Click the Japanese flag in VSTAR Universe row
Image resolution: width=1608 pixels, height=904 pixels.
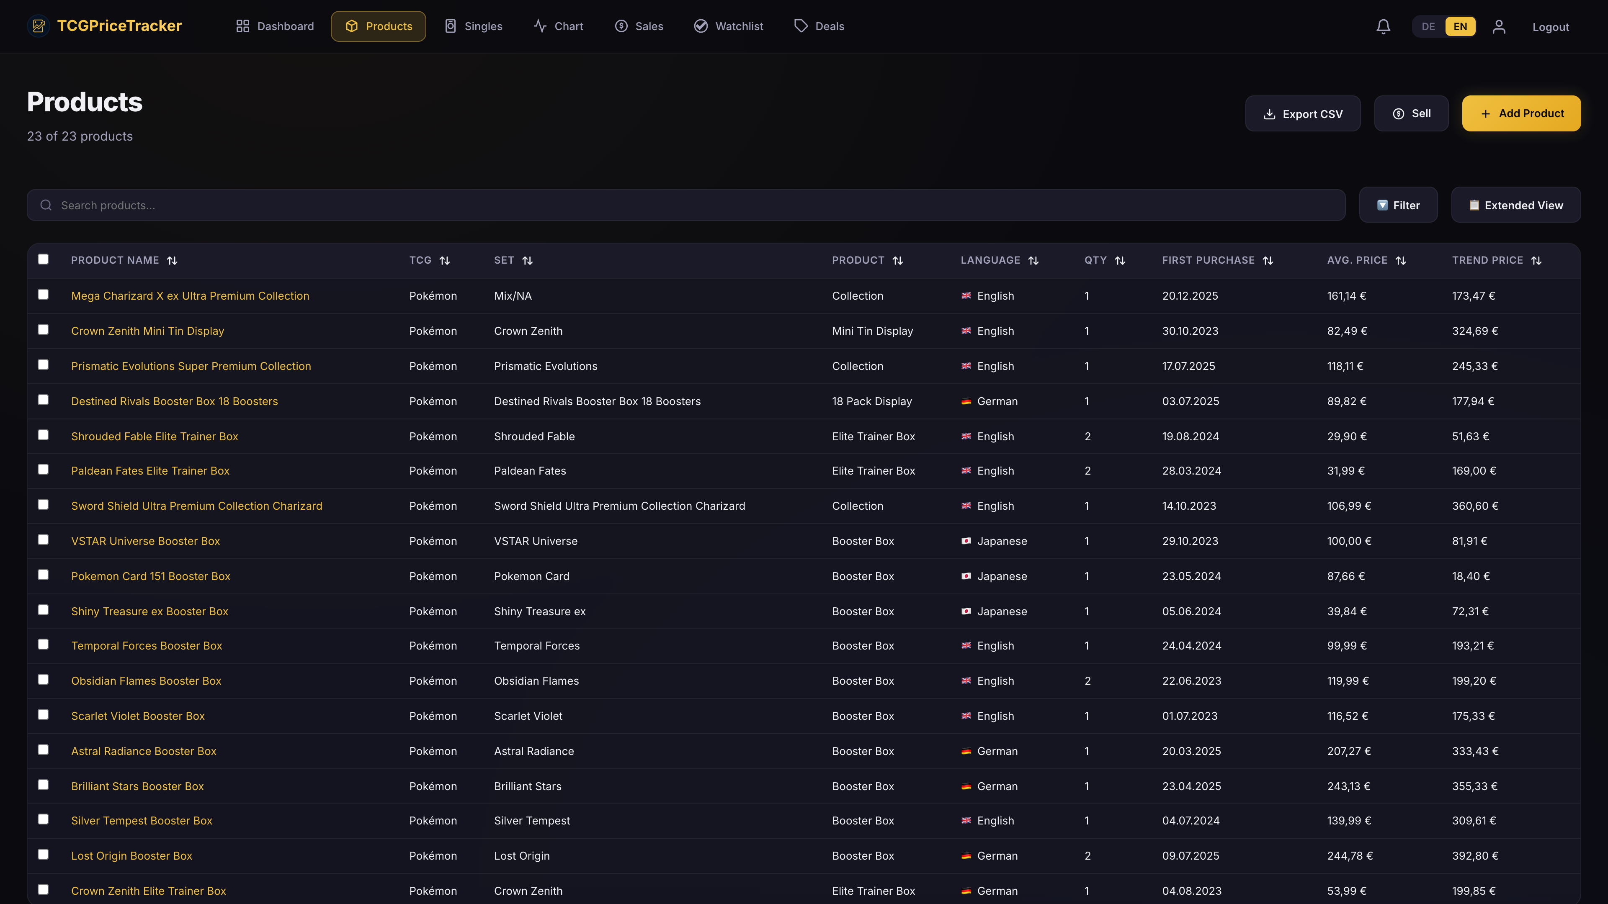point(966,541)
